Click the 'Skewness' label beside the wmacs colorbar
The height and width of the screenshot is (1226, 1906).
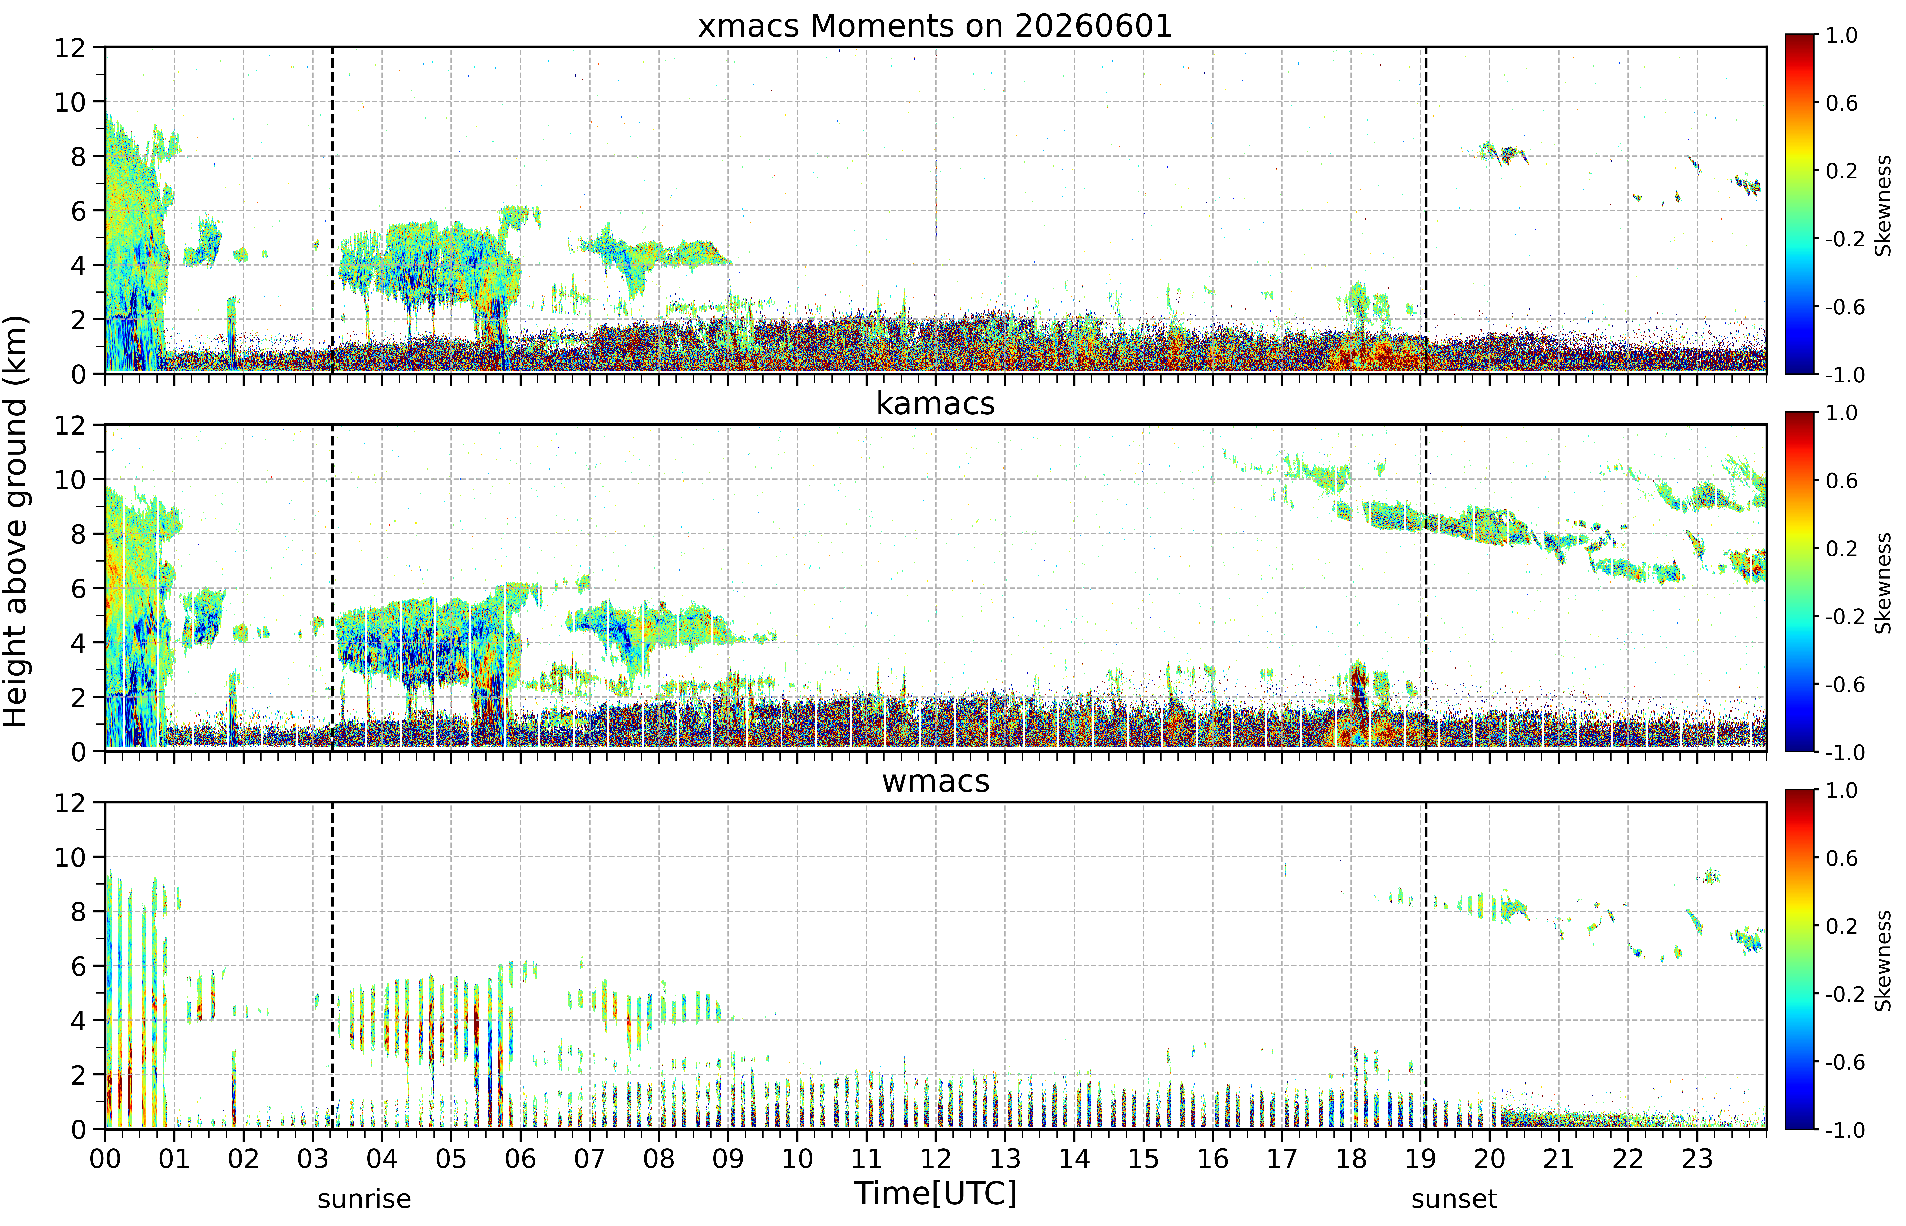pyautogui.click(x=1883, y=961)
